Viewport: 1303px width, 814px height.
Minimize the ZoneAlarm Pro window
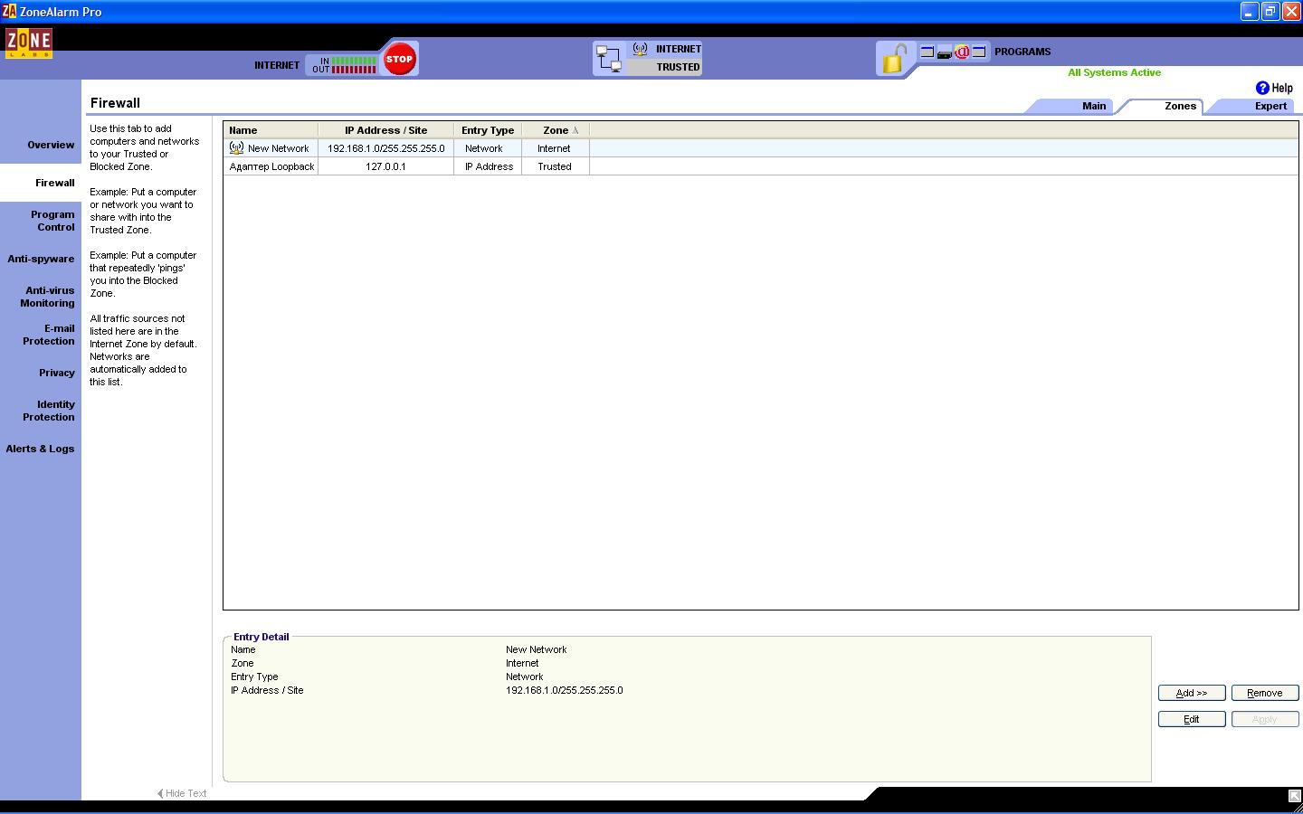pyautogui.click(x=1250, y=12)
